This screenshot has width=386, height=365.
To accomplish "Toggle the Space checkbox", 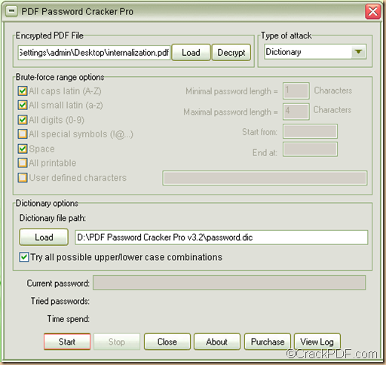I will (23, 149).
